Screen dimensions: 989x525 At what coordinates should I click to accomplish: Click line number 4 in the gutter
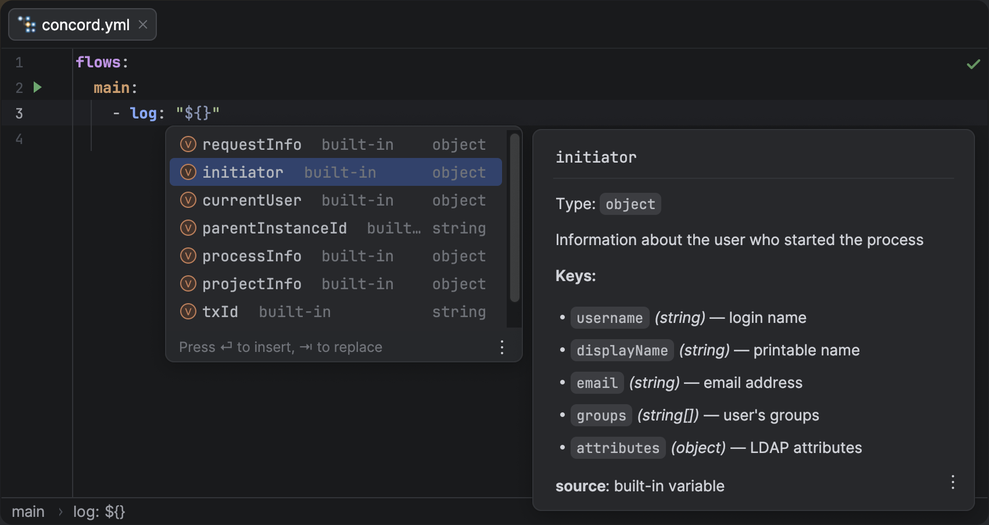coord(19,139)
